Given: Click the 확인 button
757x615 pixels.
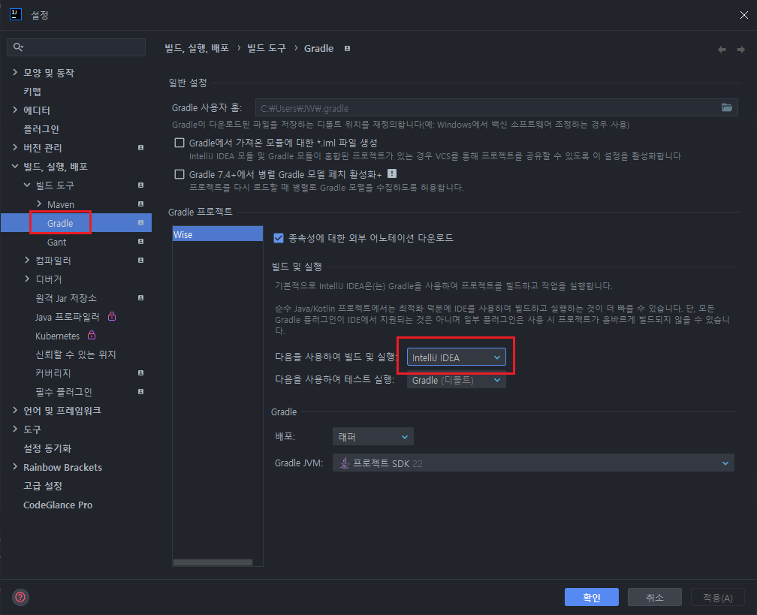Looking at the screenshot, I should (x=591, y=597).
